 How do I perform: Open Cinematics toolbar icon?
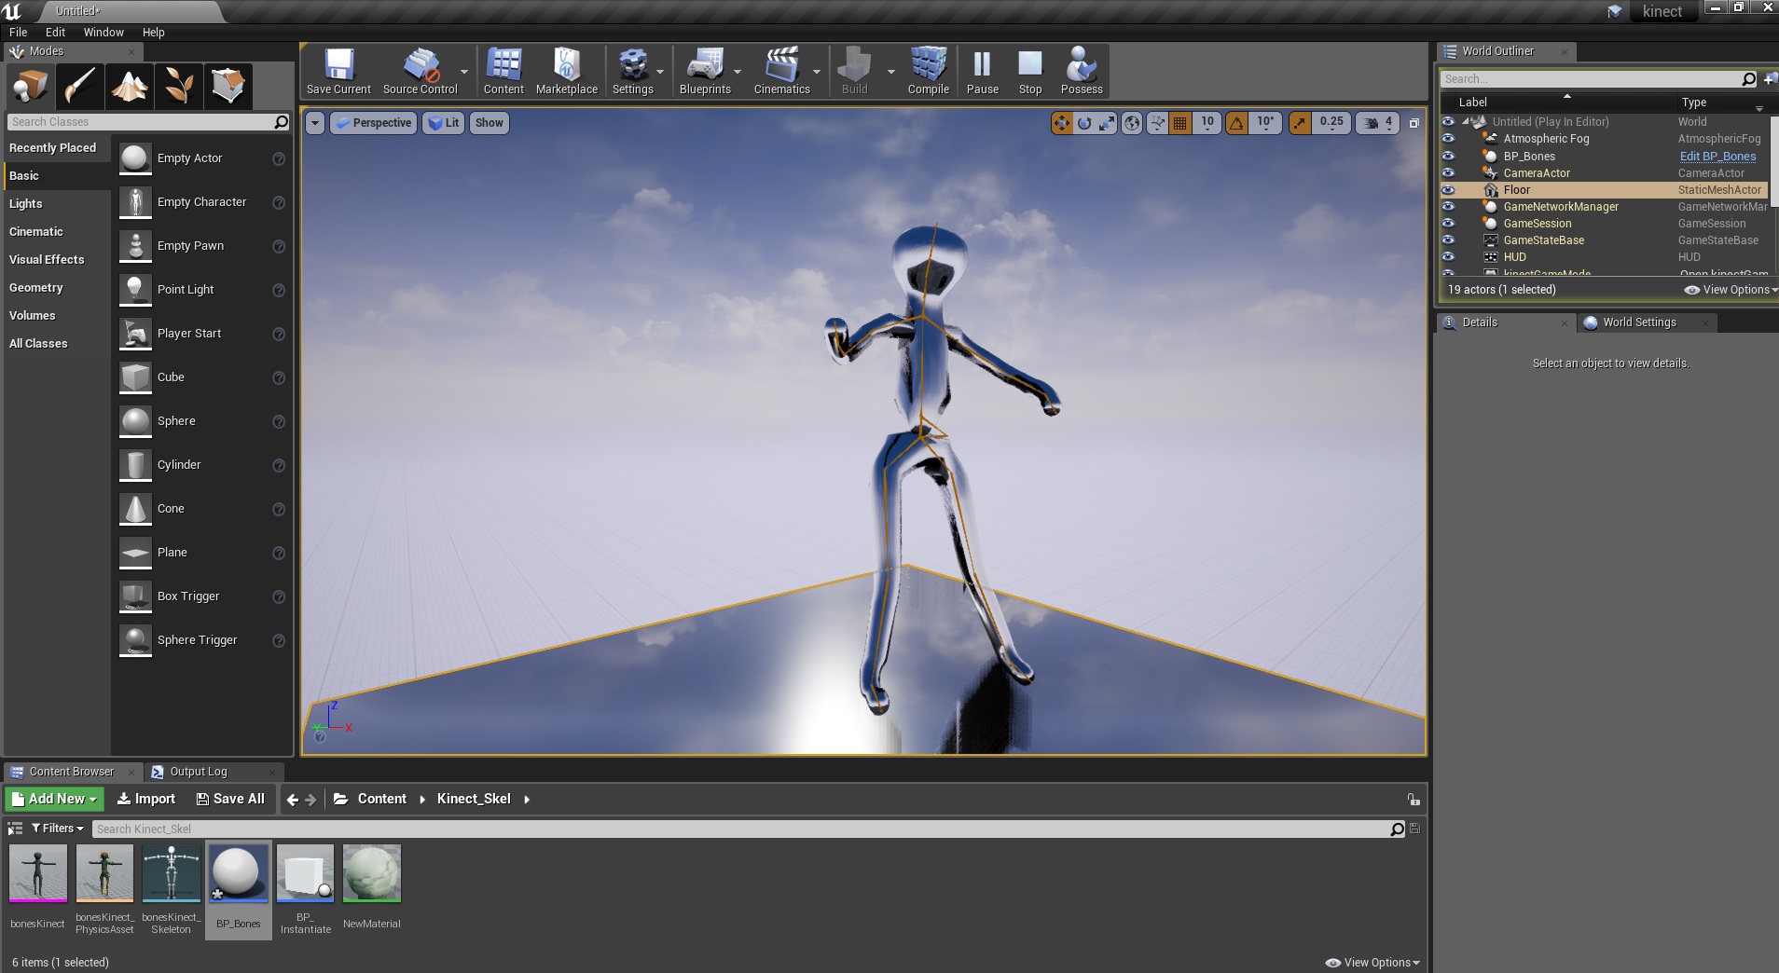[781, 72]
